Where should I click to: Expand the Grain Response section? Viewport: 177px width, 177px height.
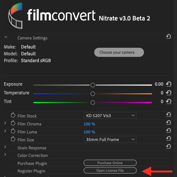[5, 147]
